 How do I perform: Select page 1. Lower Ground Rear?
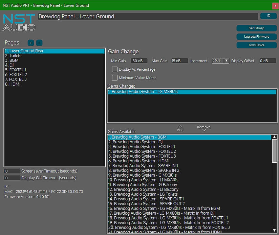tap(55, 51)
